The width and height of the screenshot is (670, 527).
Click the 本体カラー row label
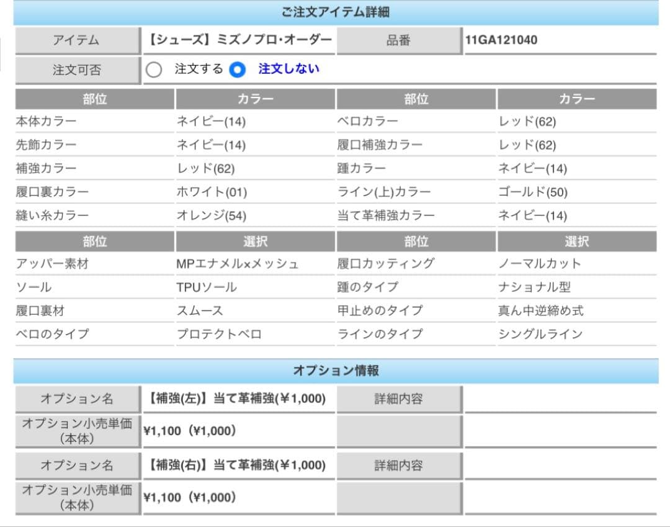point(46,122)
